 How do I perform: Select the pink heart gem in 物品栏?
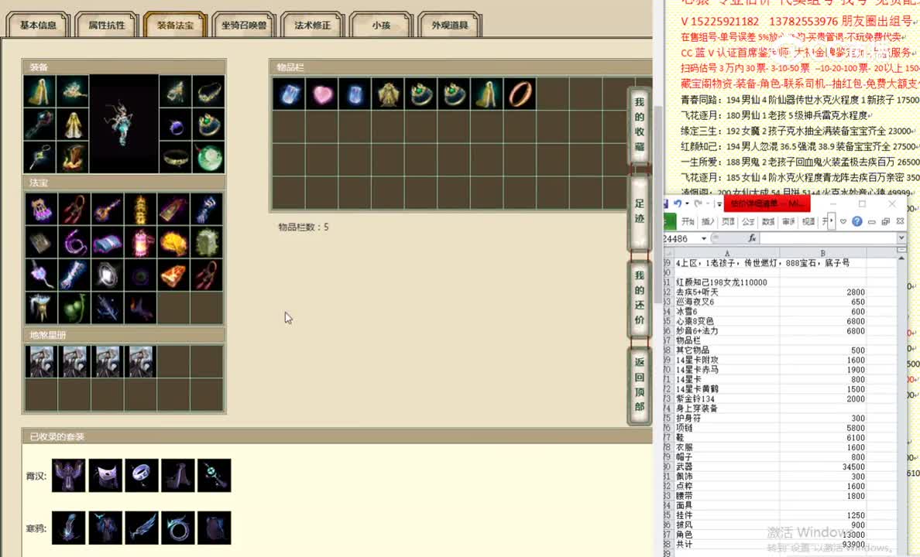[x=323, y=94]
